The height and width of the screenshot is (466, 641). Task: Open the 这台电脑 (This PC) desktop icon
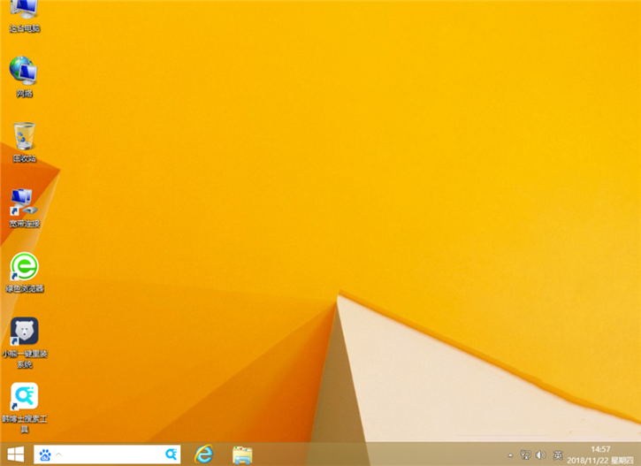coord(25,15)
